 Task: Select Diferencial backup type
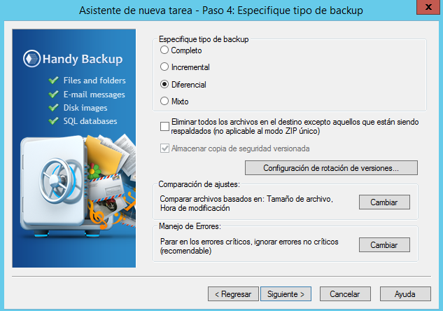(x=164, y=84)
